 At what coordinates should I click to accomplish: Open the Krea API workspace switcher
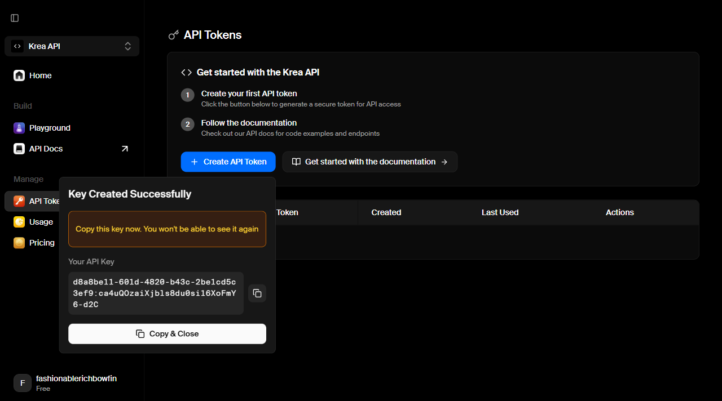tap(72, 46)
